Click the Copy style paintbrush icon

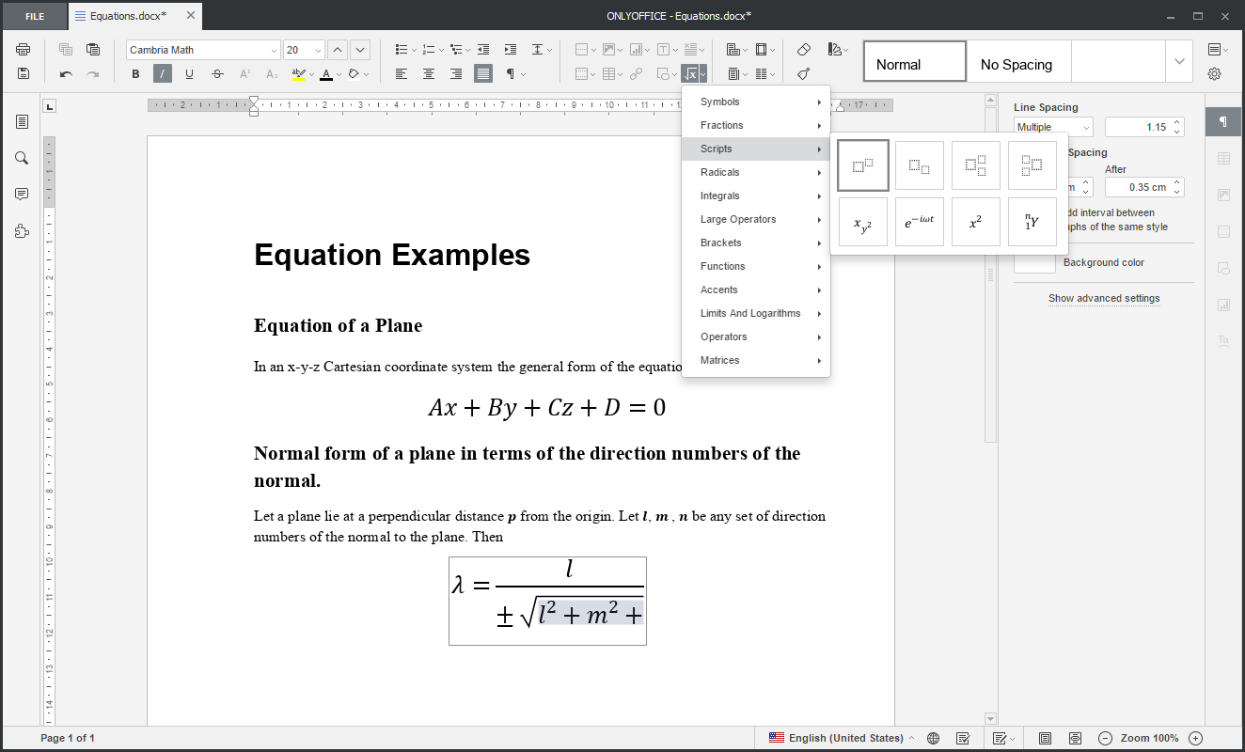(x=803, y=73)
